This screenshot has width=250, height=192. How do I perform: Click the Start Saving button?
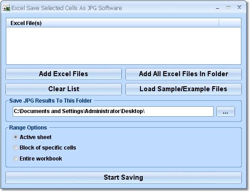click(124, 177)
